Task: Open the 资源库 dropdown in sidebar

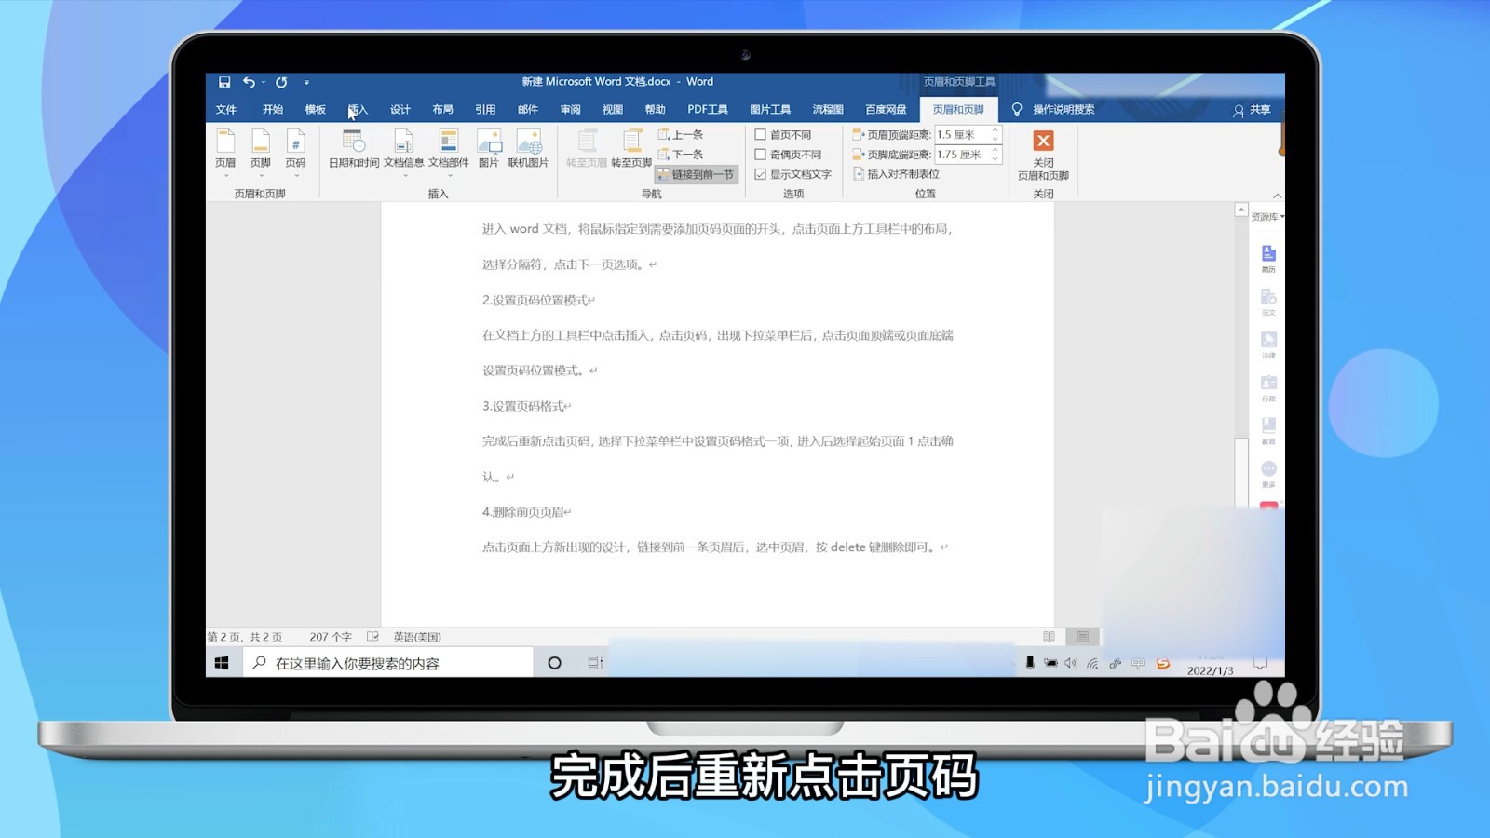Action: (1267, 216)
